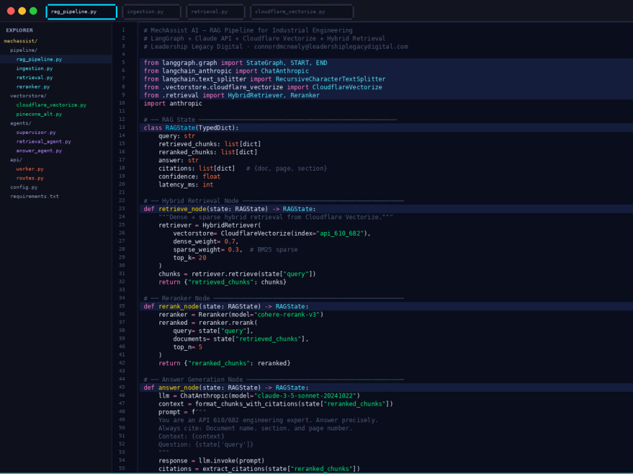Switch to the rag_pipeline.py tab
The image size is (633, 474).
point(82,11)
